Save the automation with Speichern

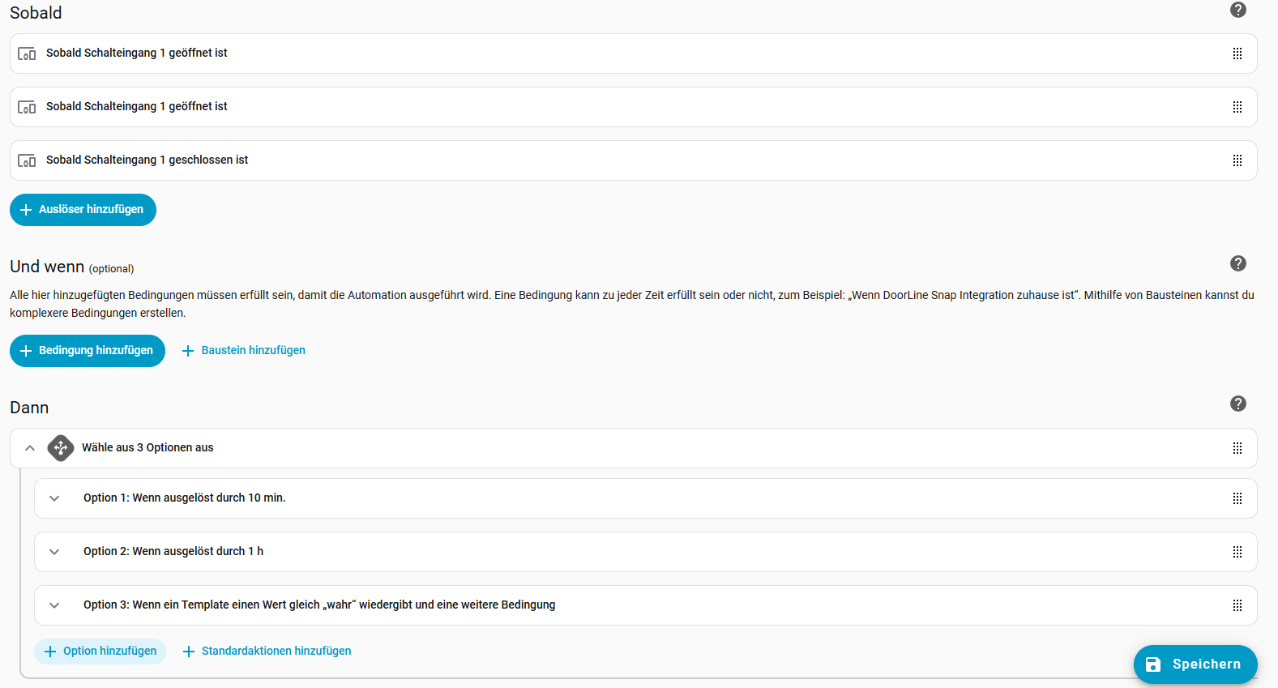(1195, 664)
